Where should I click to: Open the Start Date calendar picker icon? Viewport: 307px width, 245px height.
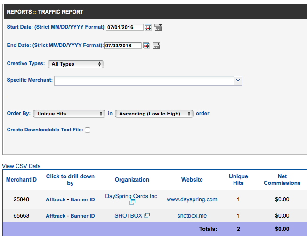tap(148, 27)
